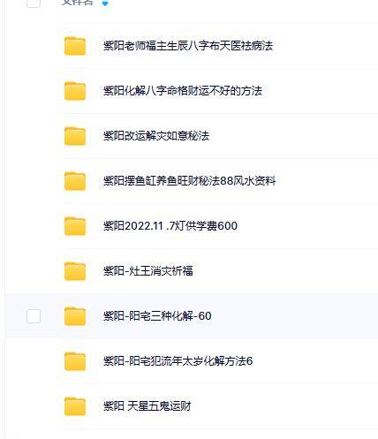378x439 pixels.
Task: Toggle the select-all checkbox in header
Action: click(34, 3)
